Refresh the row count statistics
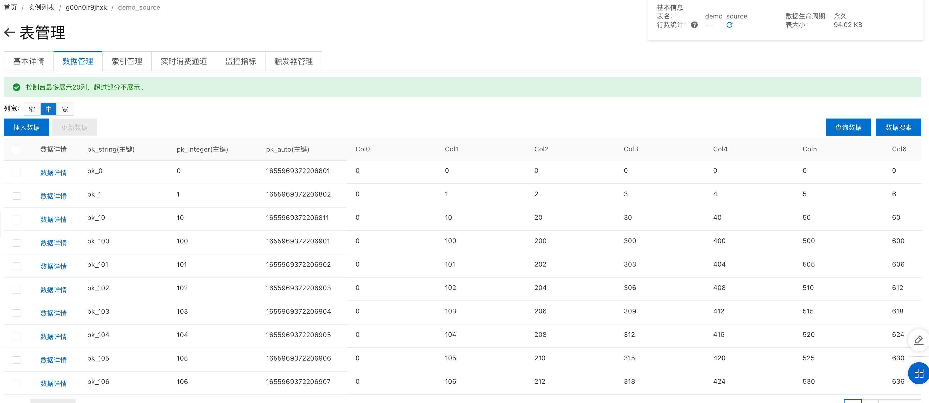Screen dimensions: 929x403 coord(729,25)
